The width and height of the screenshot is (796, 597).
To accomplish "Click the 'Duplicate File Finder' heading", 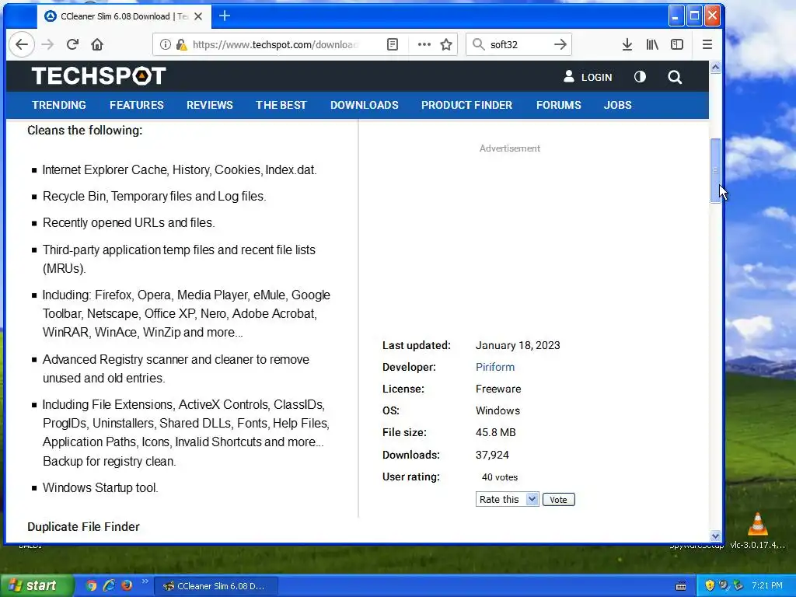I will tap(83, 527).
